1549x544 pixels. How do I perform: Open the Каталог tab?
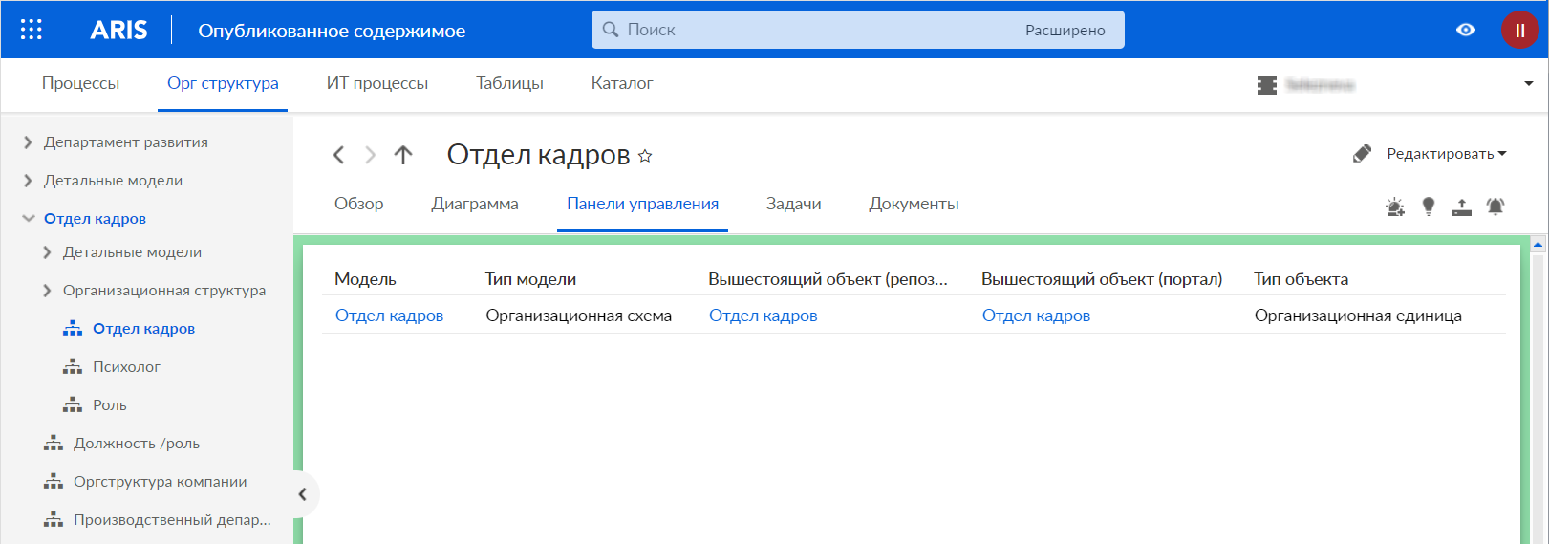tap(622, 84)
